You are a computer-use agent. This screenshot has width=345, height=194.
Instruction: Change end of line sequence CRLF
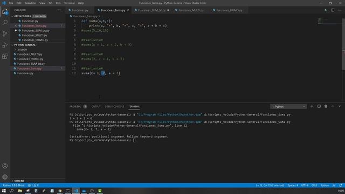(314, 185)
